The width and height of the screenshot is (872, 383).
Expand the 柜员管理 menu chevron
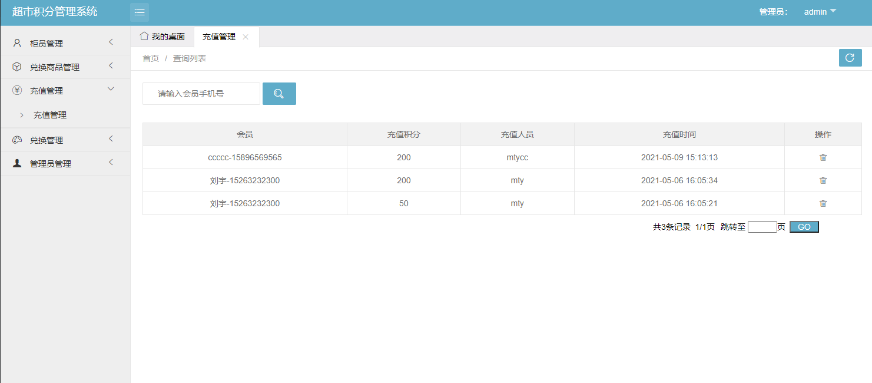coord(111,42)
